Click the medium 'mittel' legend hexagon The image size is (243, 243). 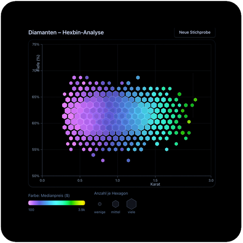116,204
